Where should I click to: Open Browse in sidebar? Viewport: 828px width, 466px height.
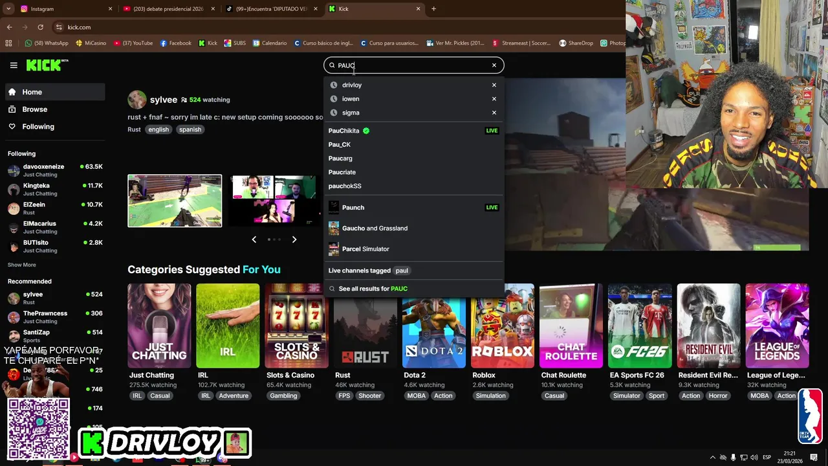coord(55,109)
